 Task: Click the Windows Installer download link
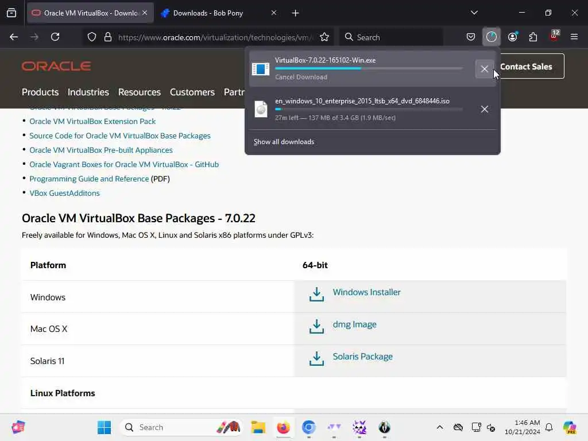click(366, 292)
